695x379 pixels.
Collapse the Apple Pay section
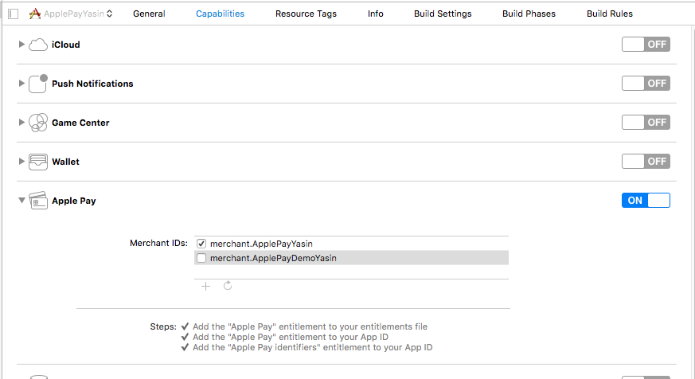point(21,201)
